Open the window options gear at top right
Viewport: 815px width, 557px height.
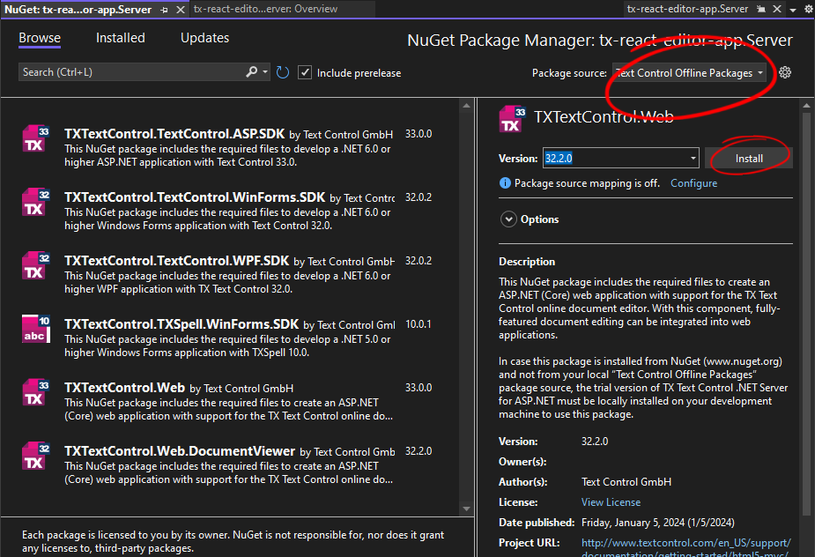point(808,9)
